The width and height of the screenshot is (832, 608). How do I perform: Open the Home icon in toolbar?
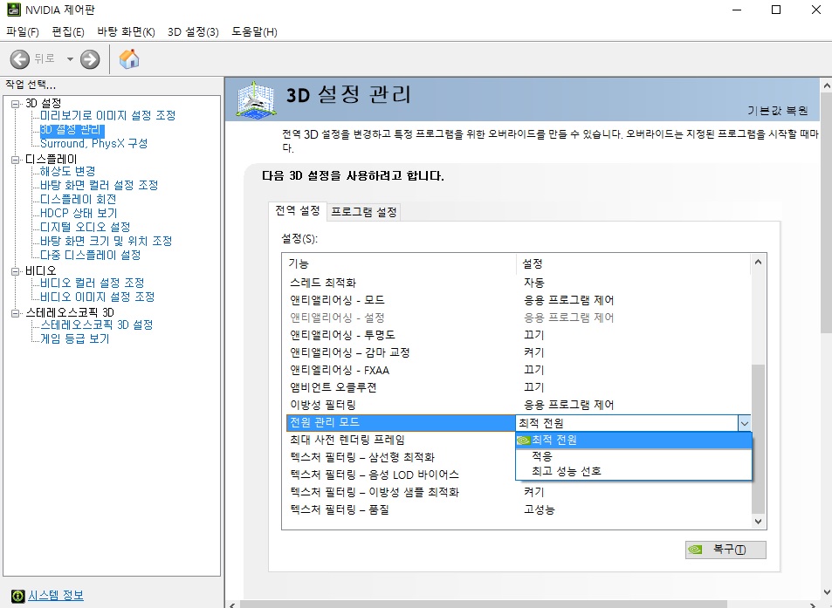coord(129,58)
